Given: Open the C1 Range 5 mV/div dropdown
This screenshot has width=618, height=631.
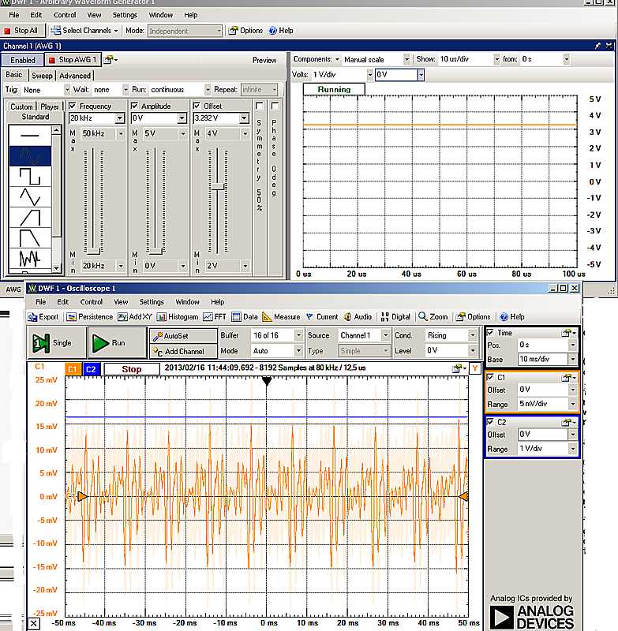Looking at the screenshot, I should click(572, 404).
